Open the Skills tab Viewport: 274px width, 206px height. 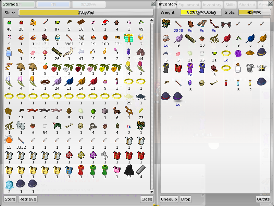click(230, 5)
